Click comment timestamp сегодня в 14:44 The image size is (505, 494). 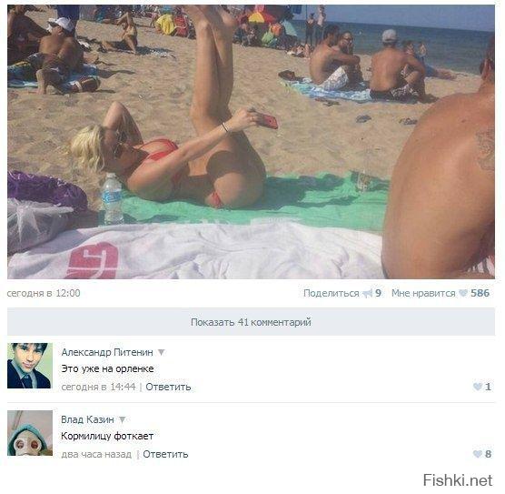(99, 387)
